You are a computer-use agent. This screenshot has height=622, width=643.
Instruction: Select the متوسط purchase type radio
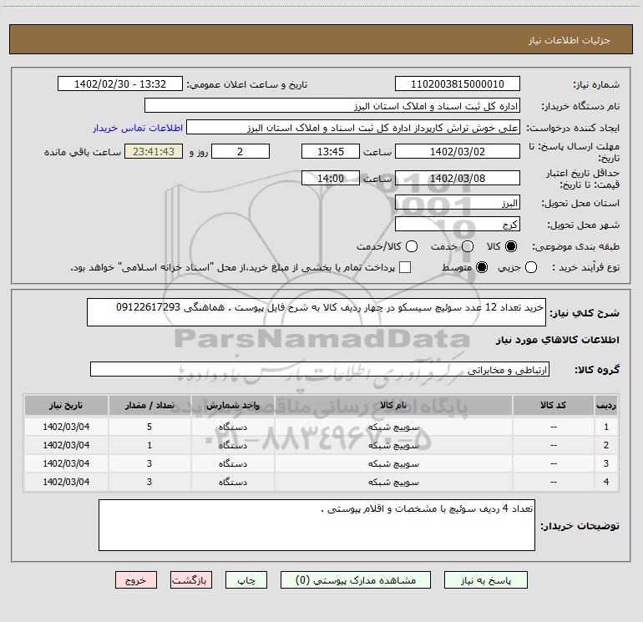coord(482,267)
